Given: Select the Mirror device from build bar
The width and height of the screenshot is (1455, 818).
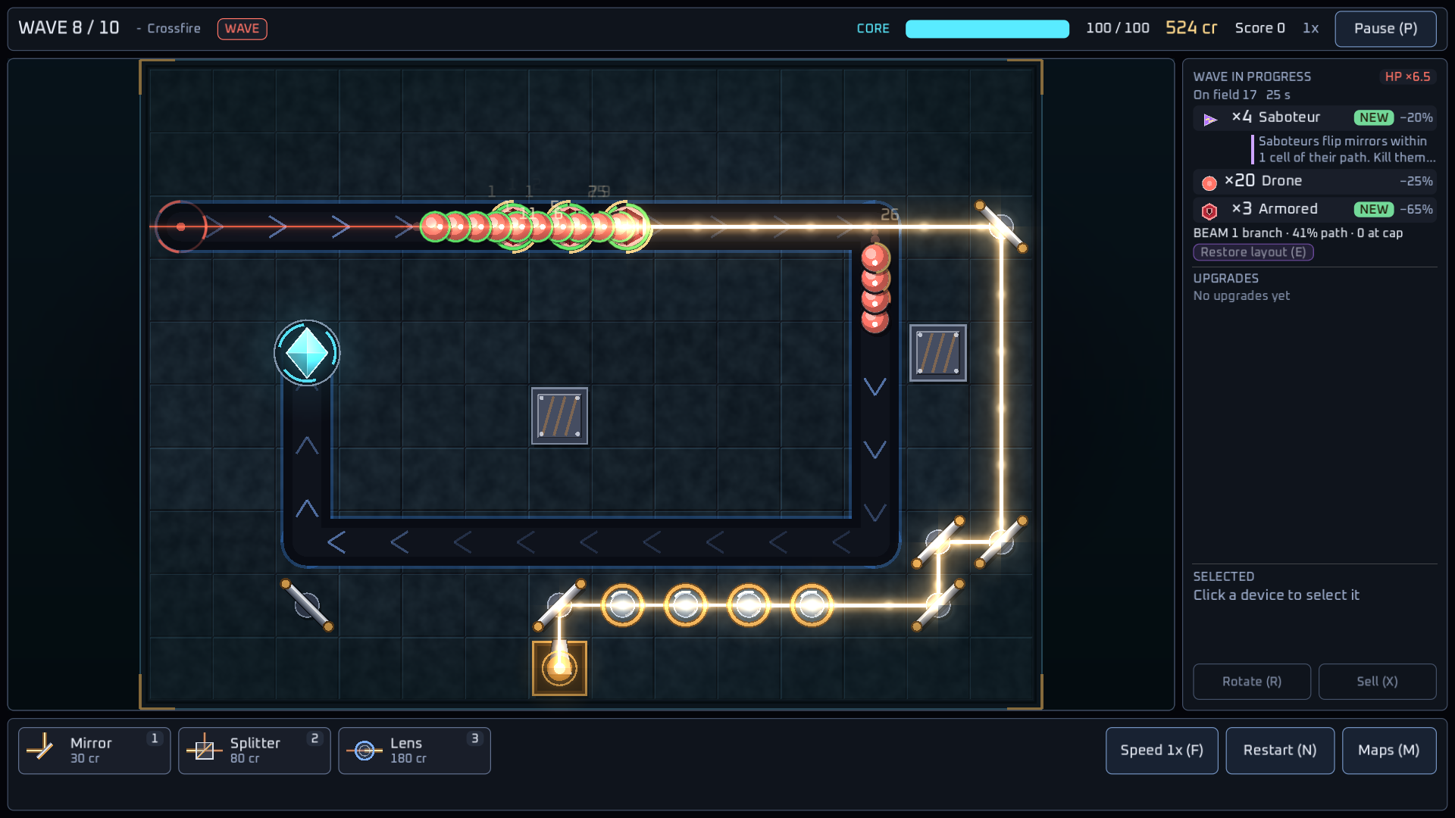Looking at the screenshot, I should pos(94,751).
